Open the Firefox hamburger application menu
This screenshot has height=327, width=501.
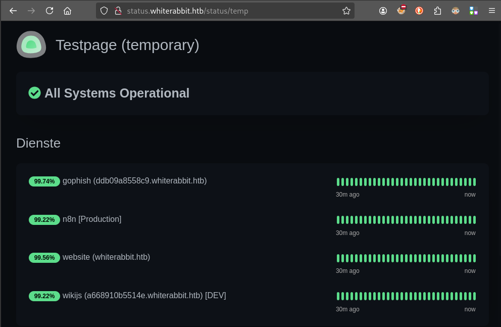492,11
